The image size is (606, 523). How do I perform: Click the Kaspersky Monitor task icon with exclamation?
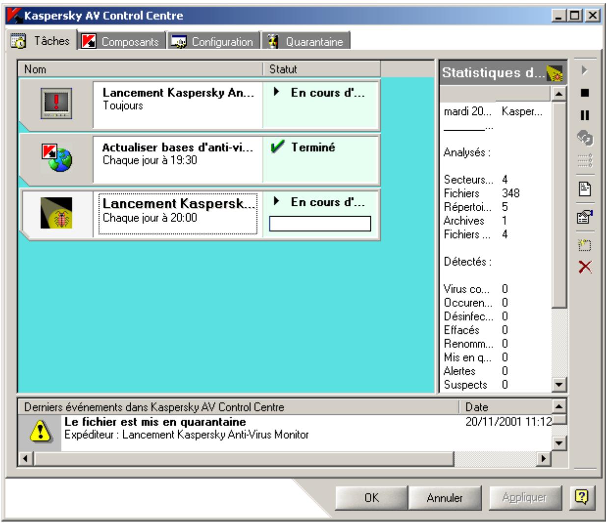(x=56, y=103)
